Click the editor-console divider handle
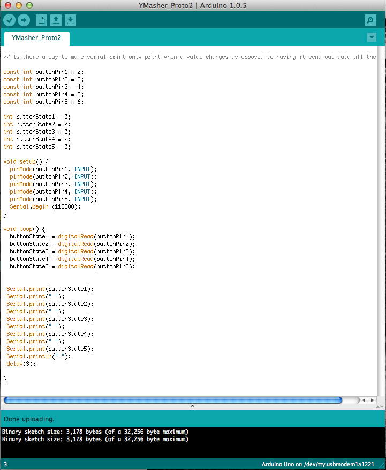 (193, 407)
